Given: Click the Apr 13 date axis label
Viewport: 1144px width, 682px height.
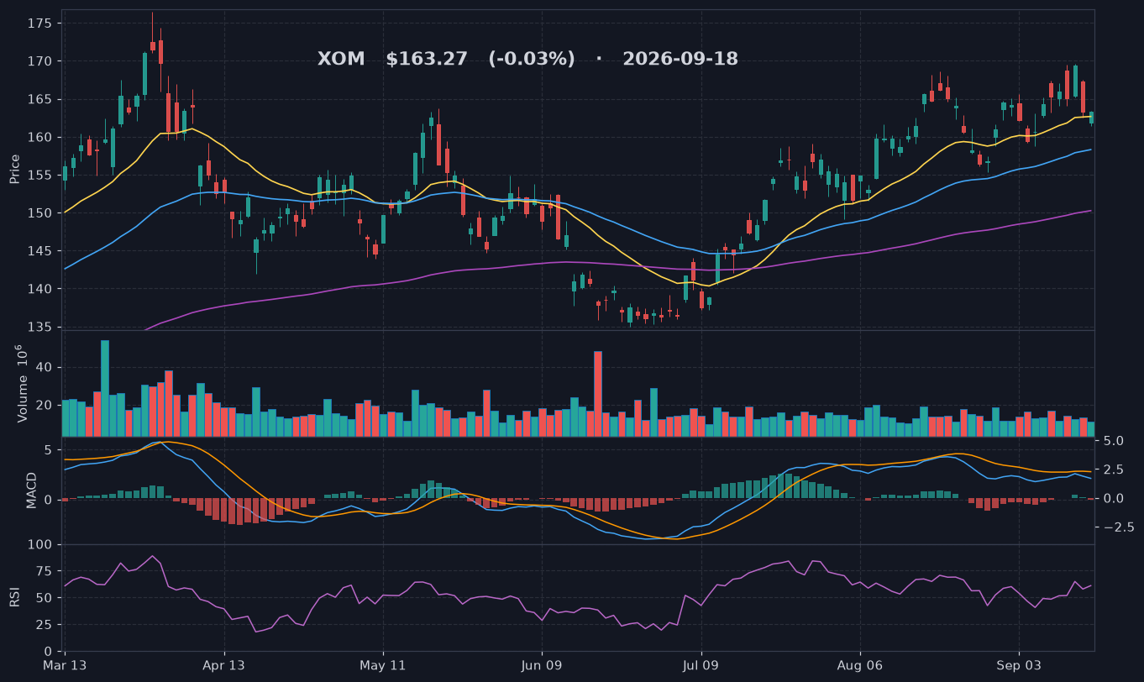Looking at the screenshot, I should click(224, 664).
